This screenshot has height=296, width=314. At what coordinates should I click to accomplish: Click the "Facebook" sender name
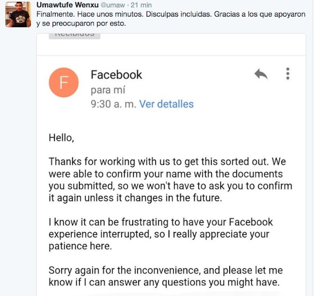pyautogui.click(x=116, y=74)
